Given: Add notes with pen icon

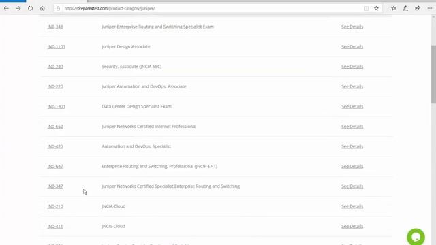Looking at the screenshot, I should coord(405,8).
